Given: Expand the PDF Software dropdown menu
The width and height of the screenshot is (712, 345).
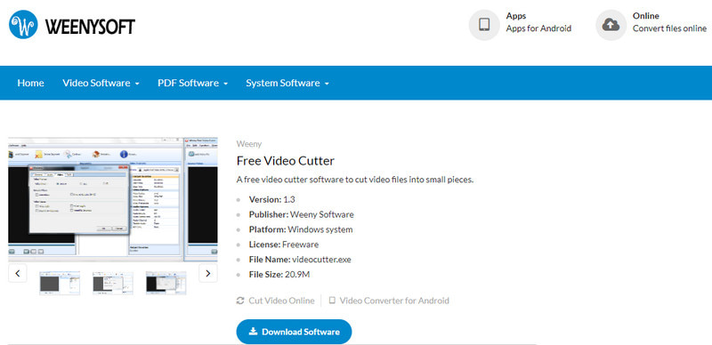Looking at the screenshot, I should tap(192, 83).
